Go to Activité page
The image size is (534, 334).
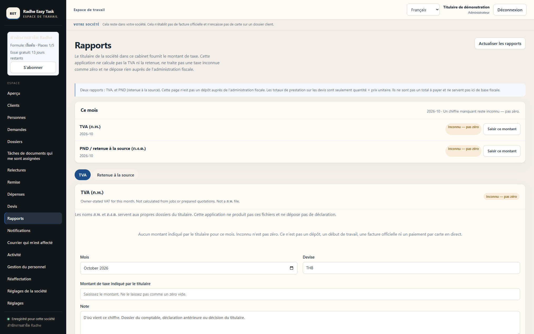(33, 255)
